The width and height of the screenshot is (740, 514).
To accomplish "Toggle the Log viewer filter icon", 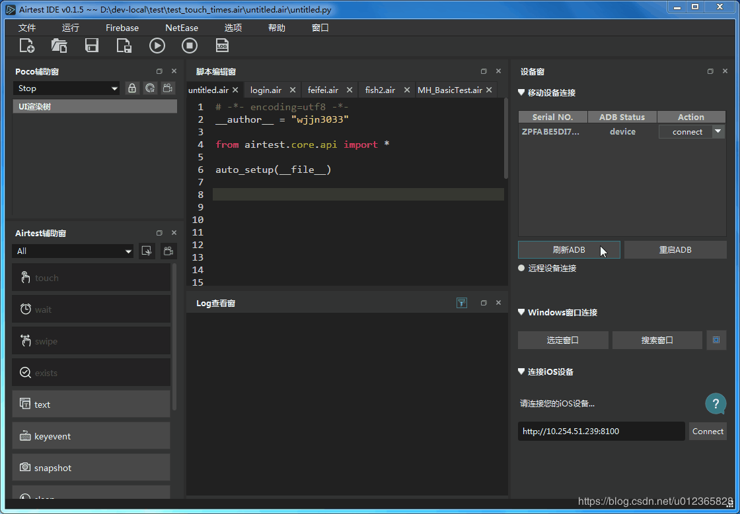I will (x=462, y=303).
